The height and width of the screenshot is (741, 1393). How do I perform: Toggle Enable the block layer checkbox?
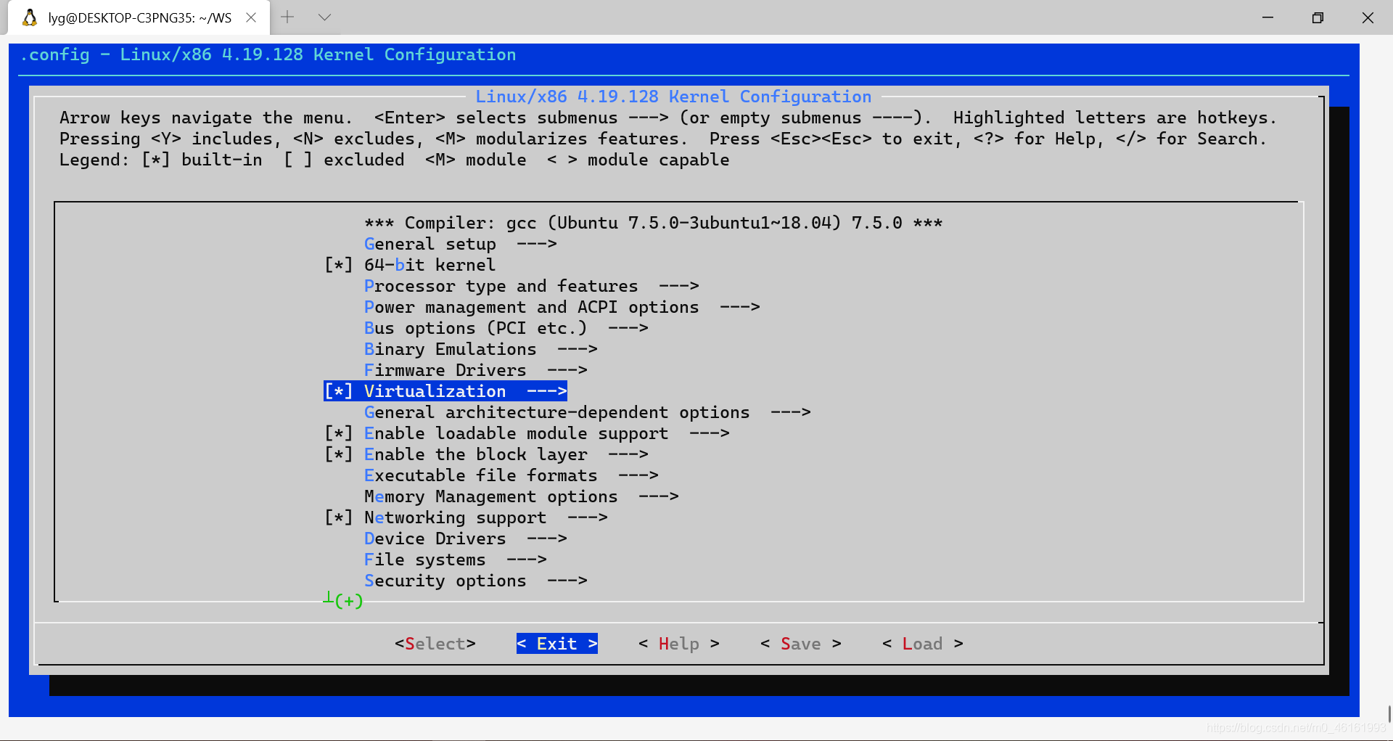[x=338, y=454]
